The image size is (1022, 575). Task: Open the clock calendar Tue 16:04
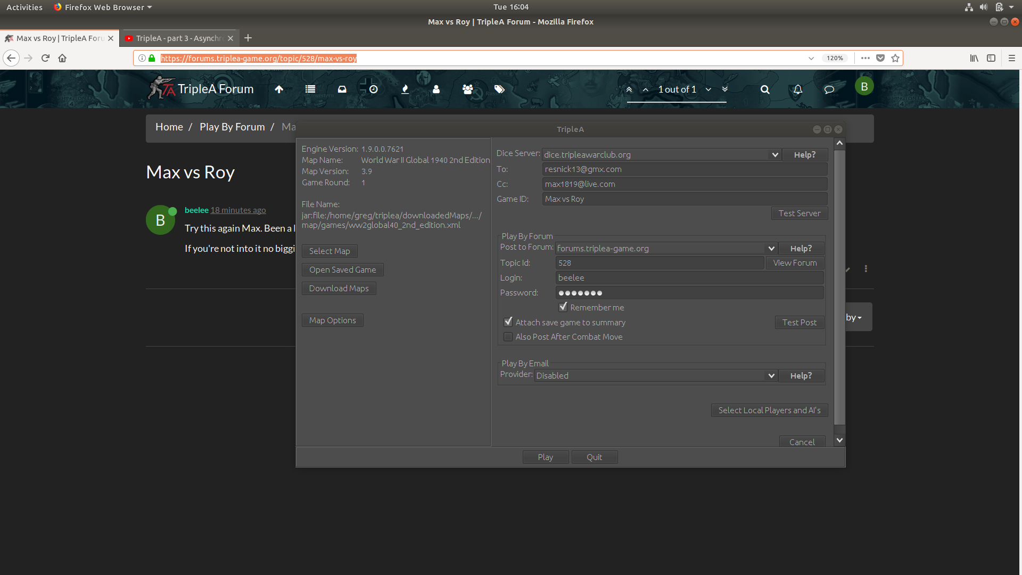point(511,7)
